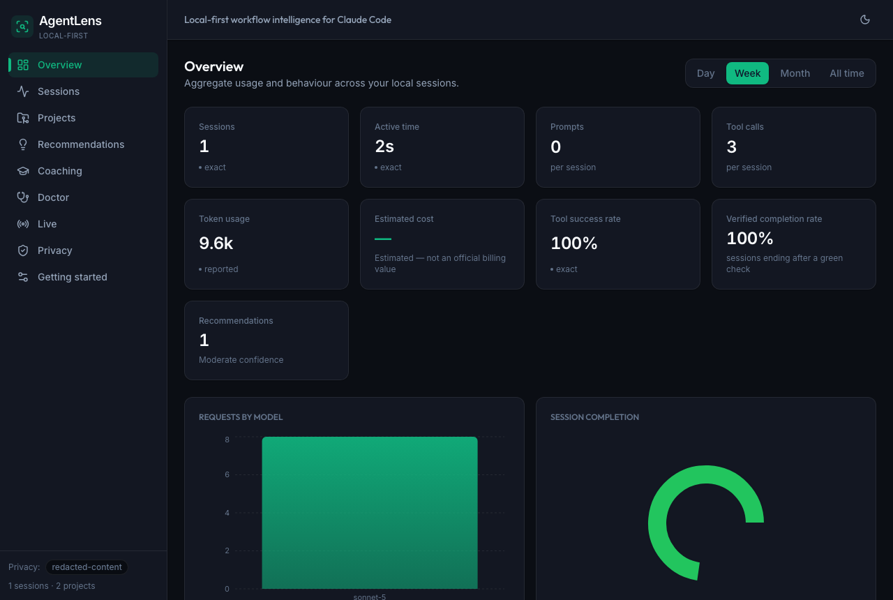The height and width of the screenshot is (600, 893).
Task: Click the Prompts stat card
Action: pyautogui.click(x=618, y=147)
